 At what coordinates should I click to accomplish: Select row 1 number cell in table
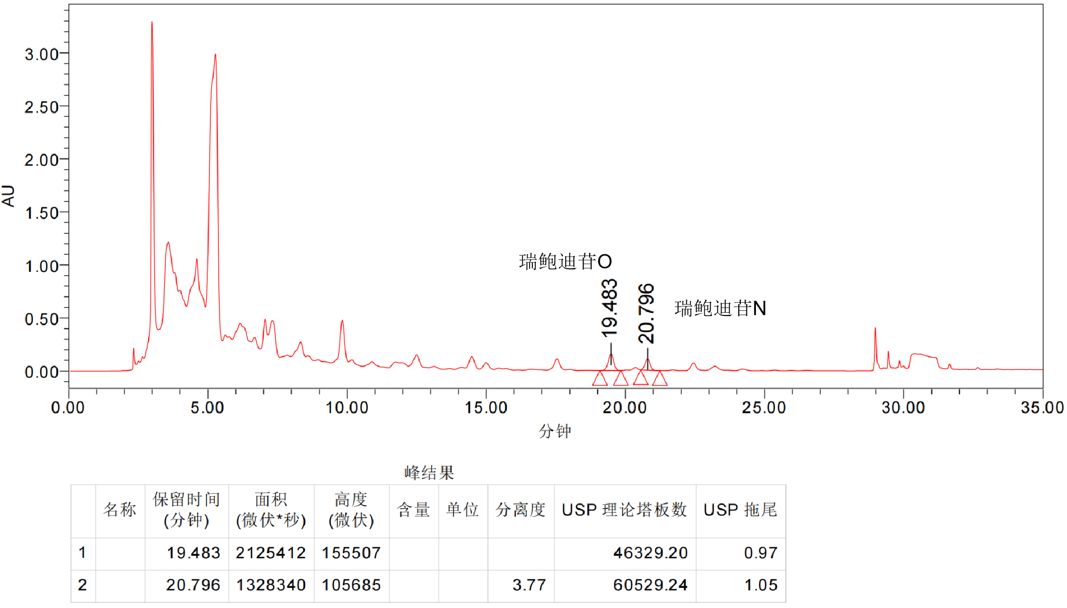click(83, 553)
